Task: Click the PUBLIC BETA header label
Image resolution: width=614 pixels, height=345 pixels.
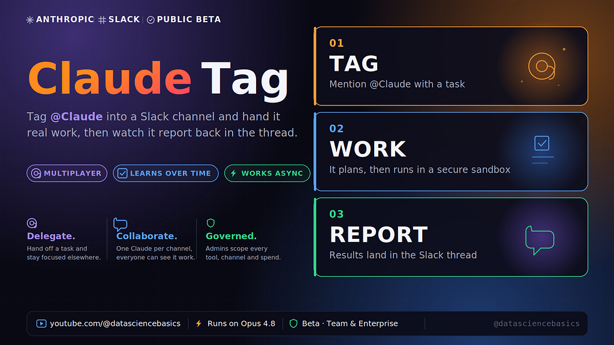Action: tap(189, 20)
